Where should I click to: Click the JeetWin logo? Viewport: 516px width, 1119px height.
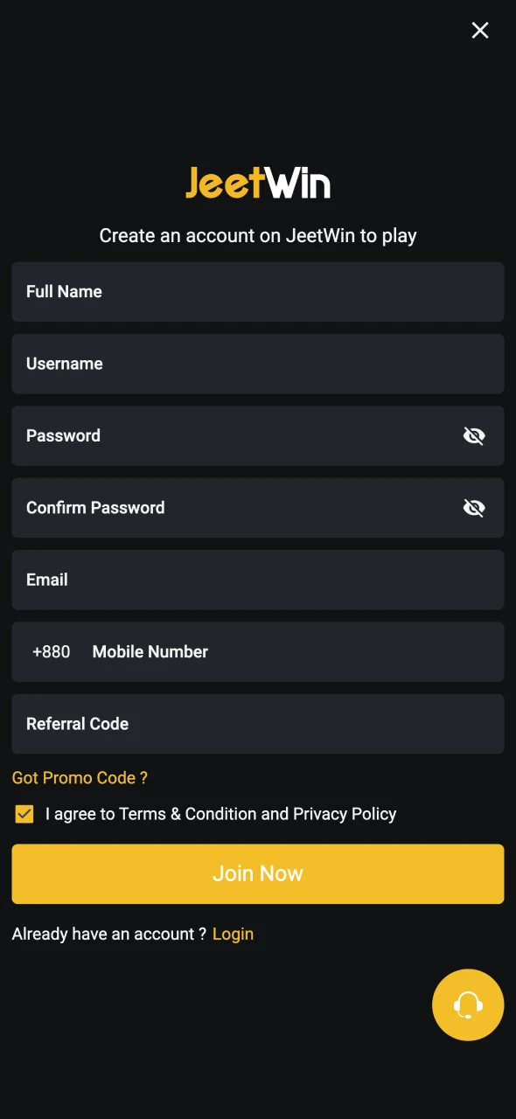coord(258,183)
